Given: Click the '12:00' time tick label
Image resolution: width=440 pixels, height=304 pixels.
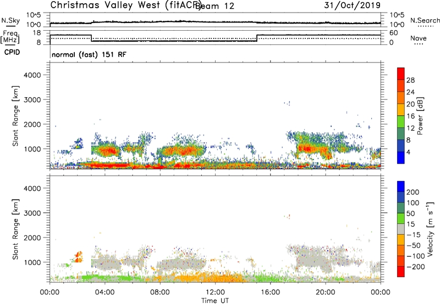Looking at the screenshot, I should click(215, 292).
